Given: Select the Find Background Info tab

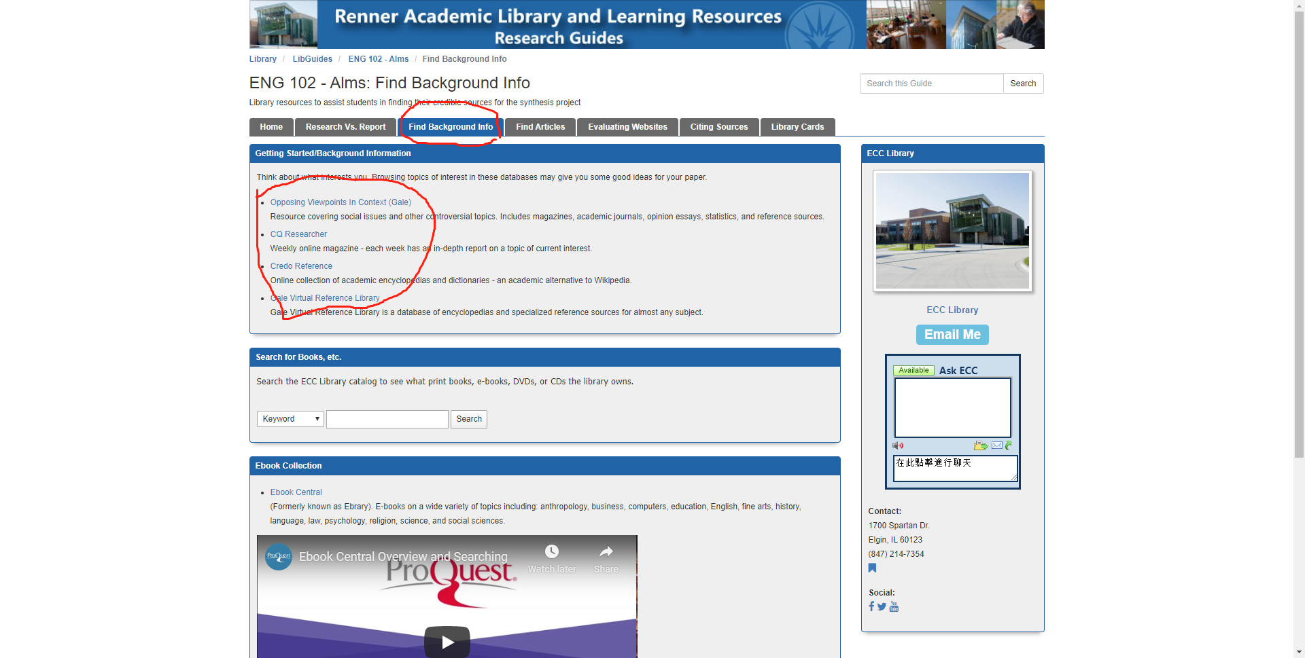Looking at the screenshot, I should 451,127.
